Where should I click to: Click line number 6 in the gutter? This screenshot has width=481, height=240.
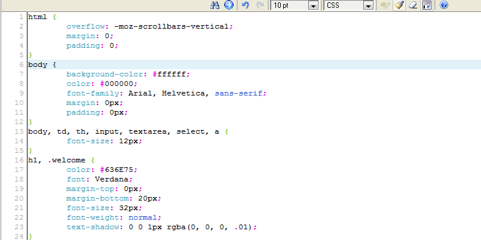click(21, 64)
